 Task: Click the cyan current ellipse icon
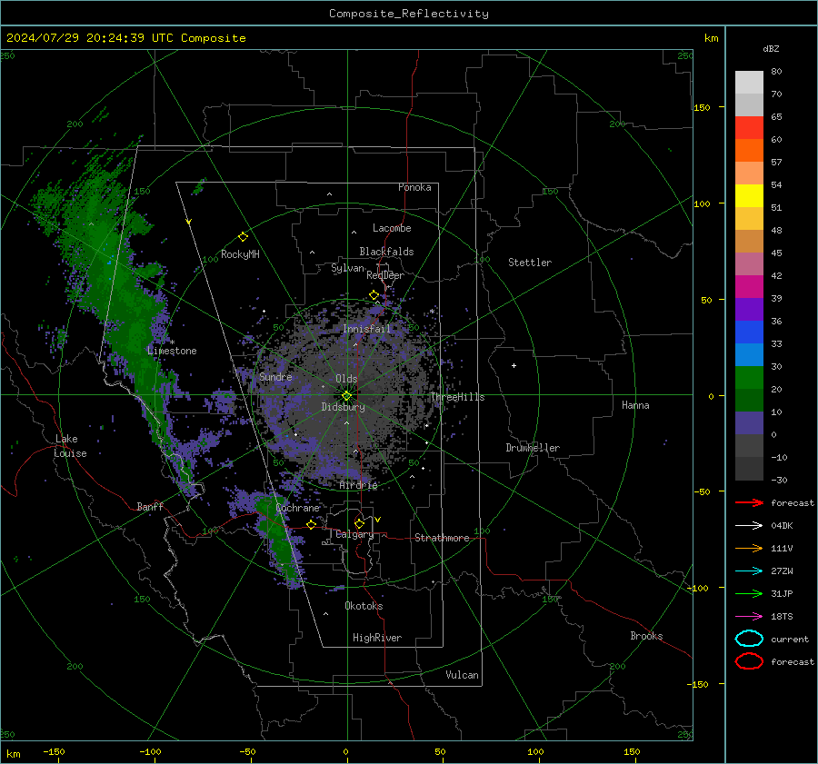pyautogui.click(x=749, y=639)
